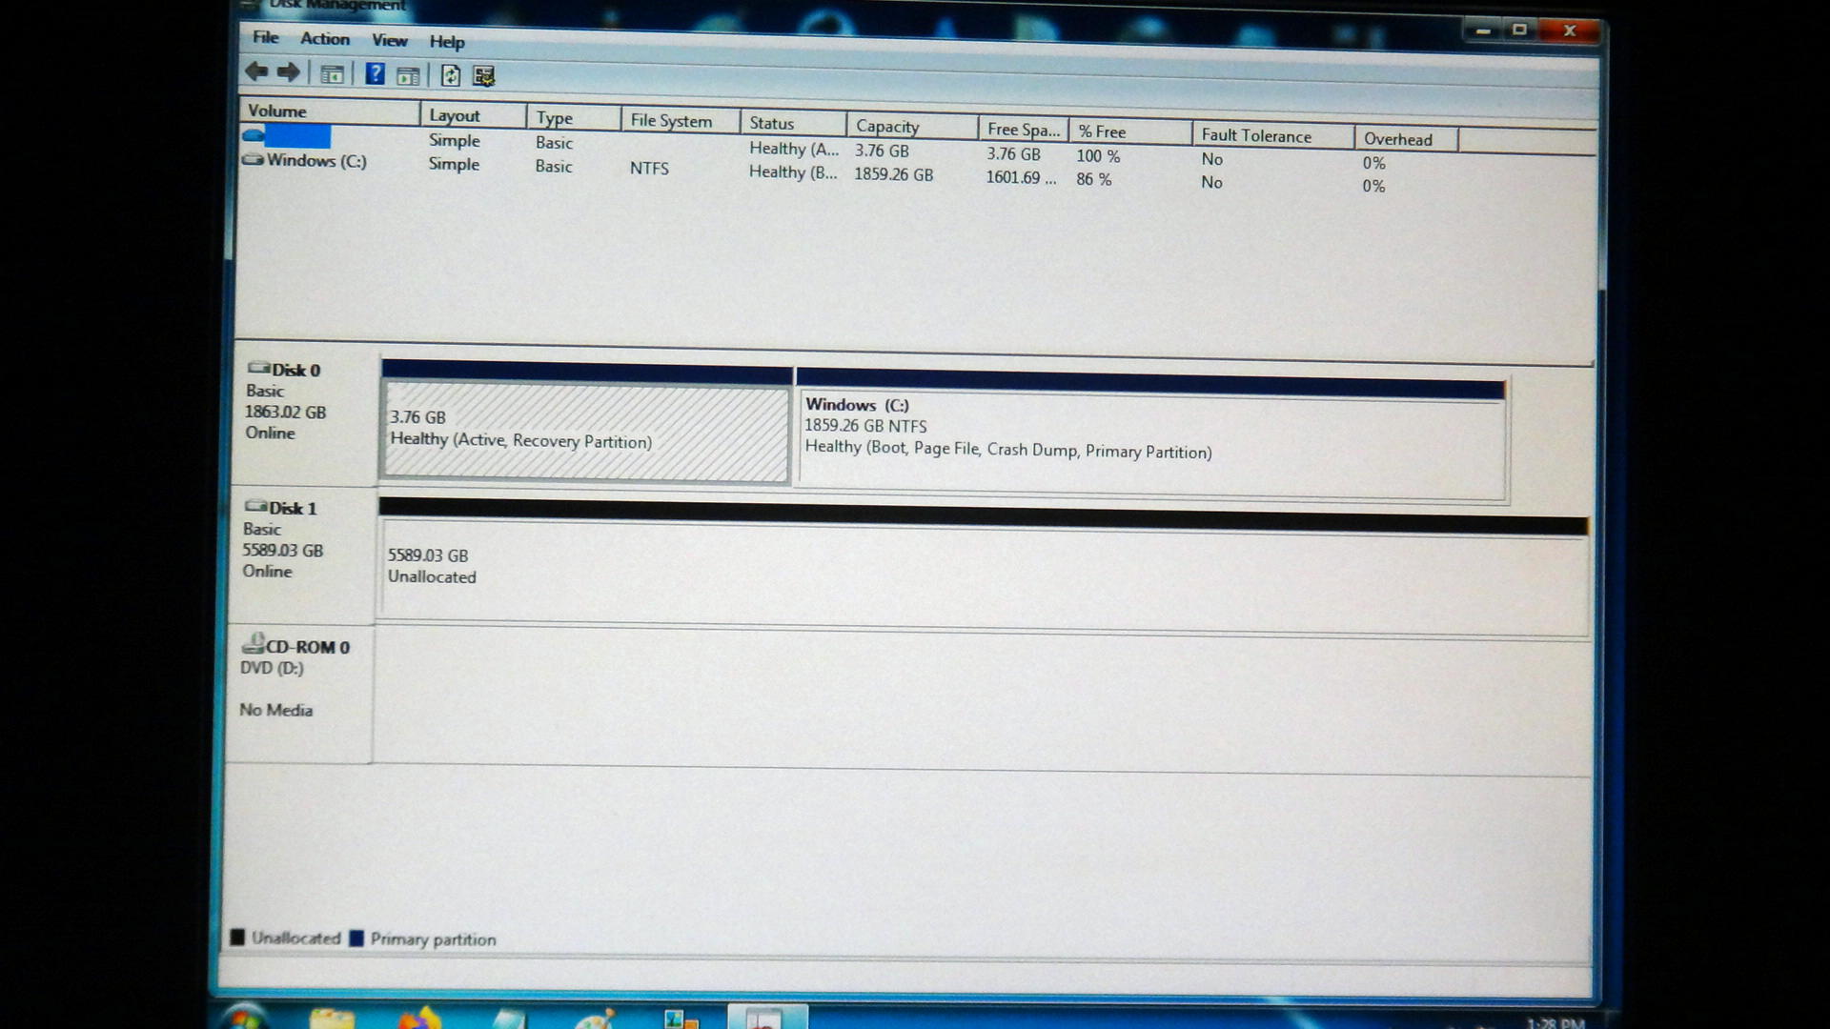Click the CD-ROM 0 drive icon
The height and width of the screenshot is (1029, 1830).
(x=253, y=643)
